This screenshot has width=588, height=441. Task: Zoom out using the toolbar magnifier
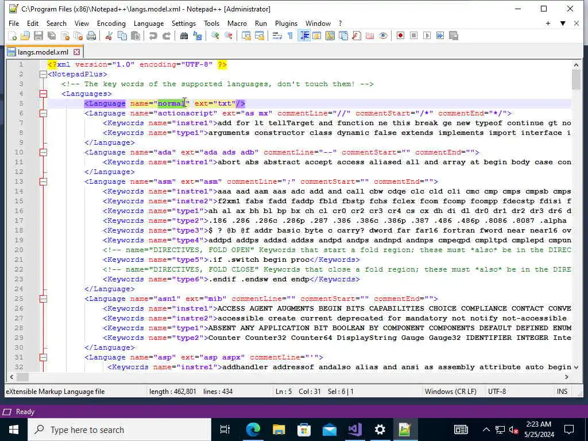[x=228, y=36]
